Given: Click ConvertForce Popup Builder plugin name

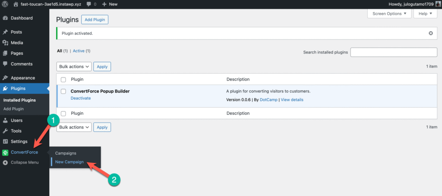Looking at the screenshot, I should click(x=100, y=92).
